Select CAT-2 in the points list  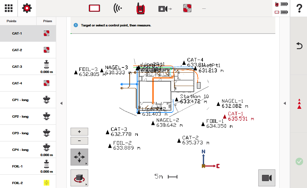[x=28, y=50]
